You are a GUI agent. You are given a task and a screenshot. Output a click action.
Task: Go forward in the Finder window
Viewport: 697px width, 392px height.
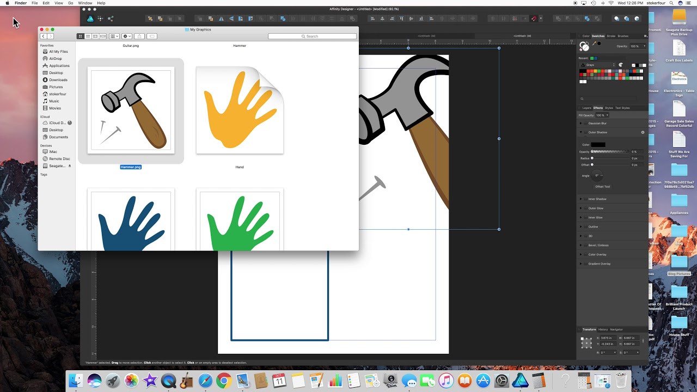pyautogui.click(x=50, y=36)
